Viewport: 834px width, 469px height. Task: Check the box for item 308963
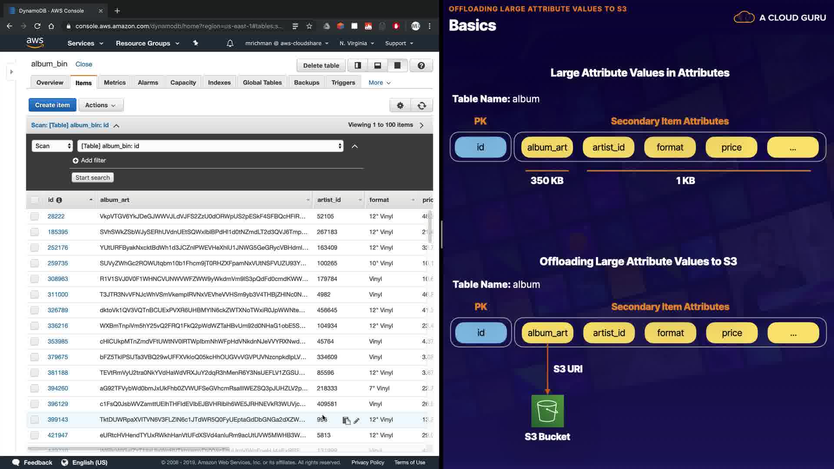[35, 279]
